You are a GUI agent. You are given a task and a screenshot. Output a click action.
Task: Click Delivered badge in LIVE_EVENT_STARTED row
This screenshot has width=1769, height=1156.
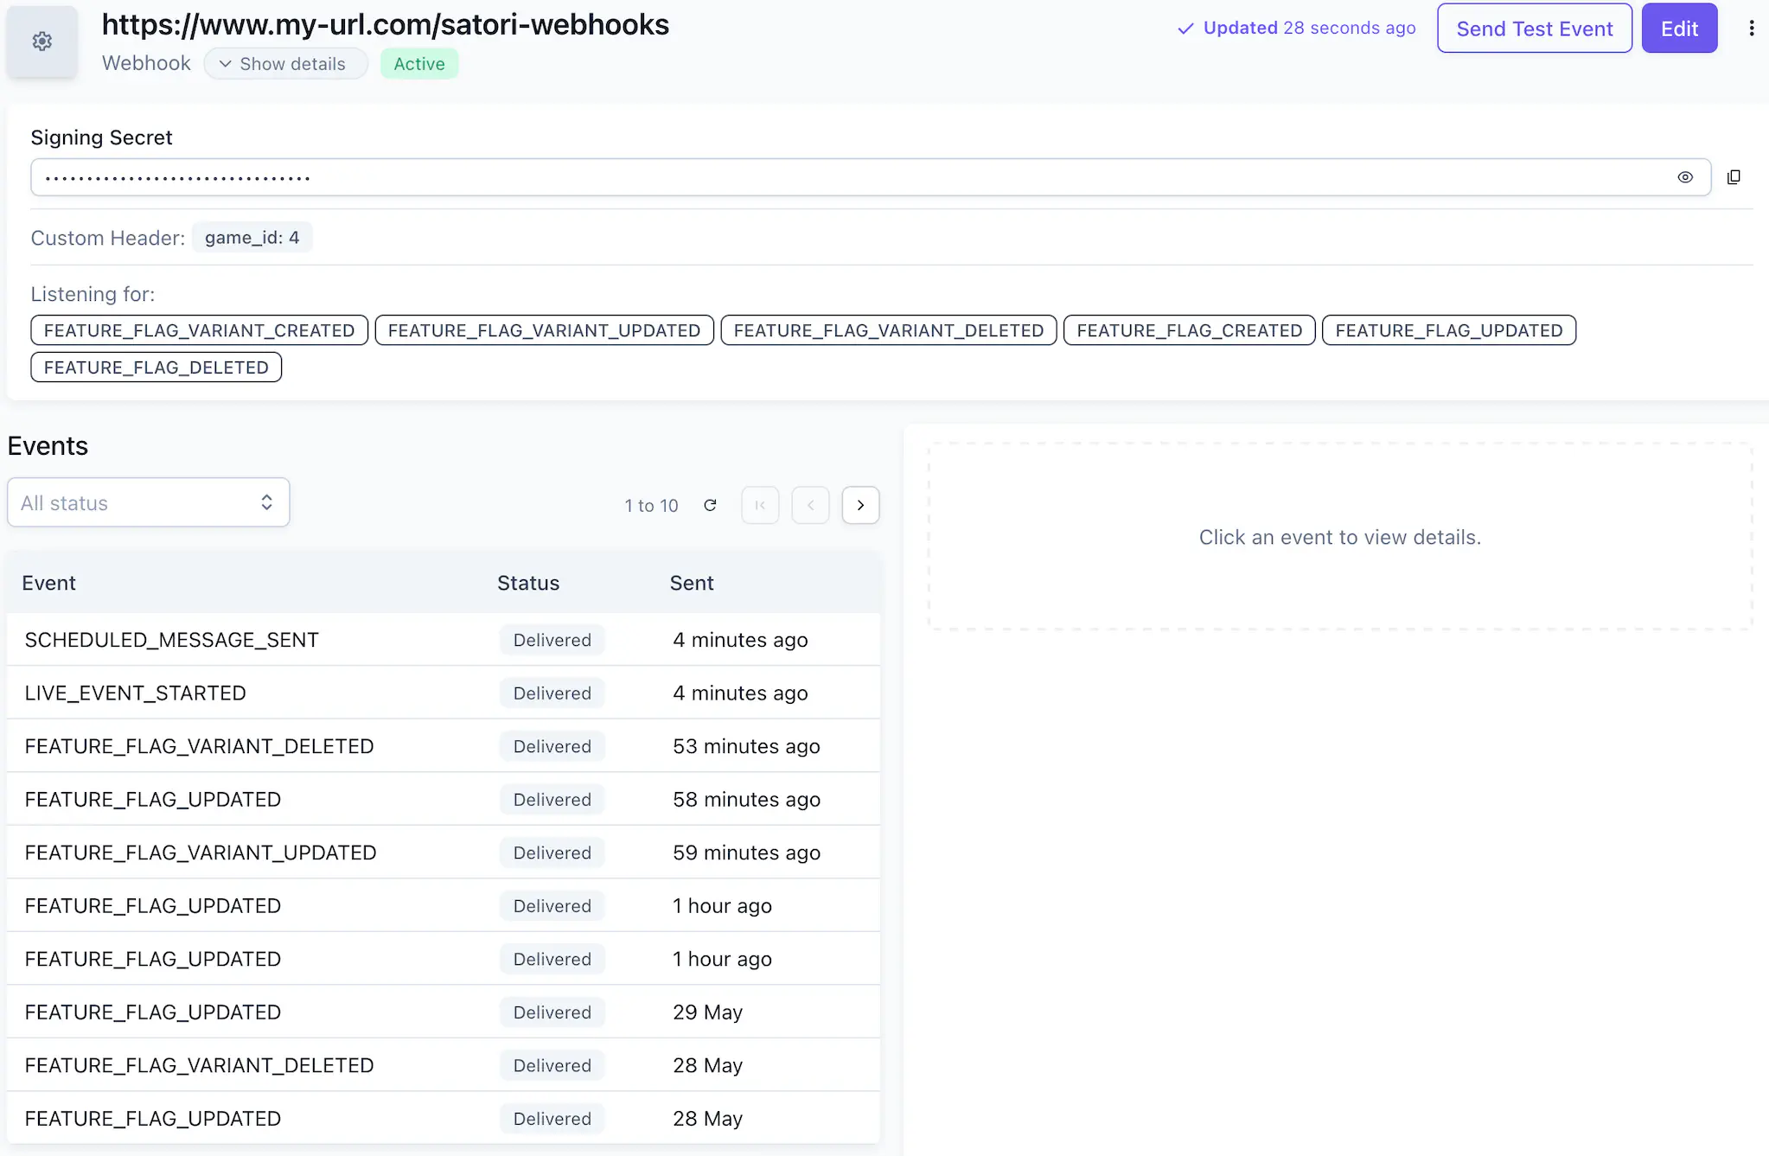click(x=552, y=693)
